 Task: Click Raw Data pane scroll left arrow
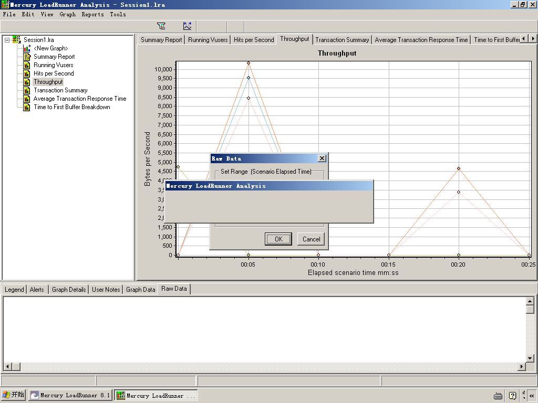pos(7,367)
